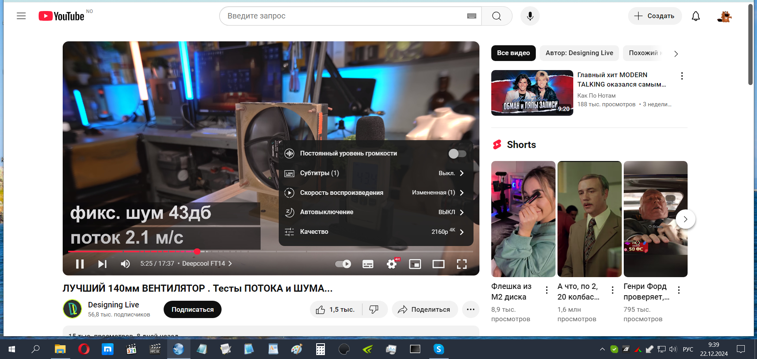Open subtitles submenu

point(376,173)
